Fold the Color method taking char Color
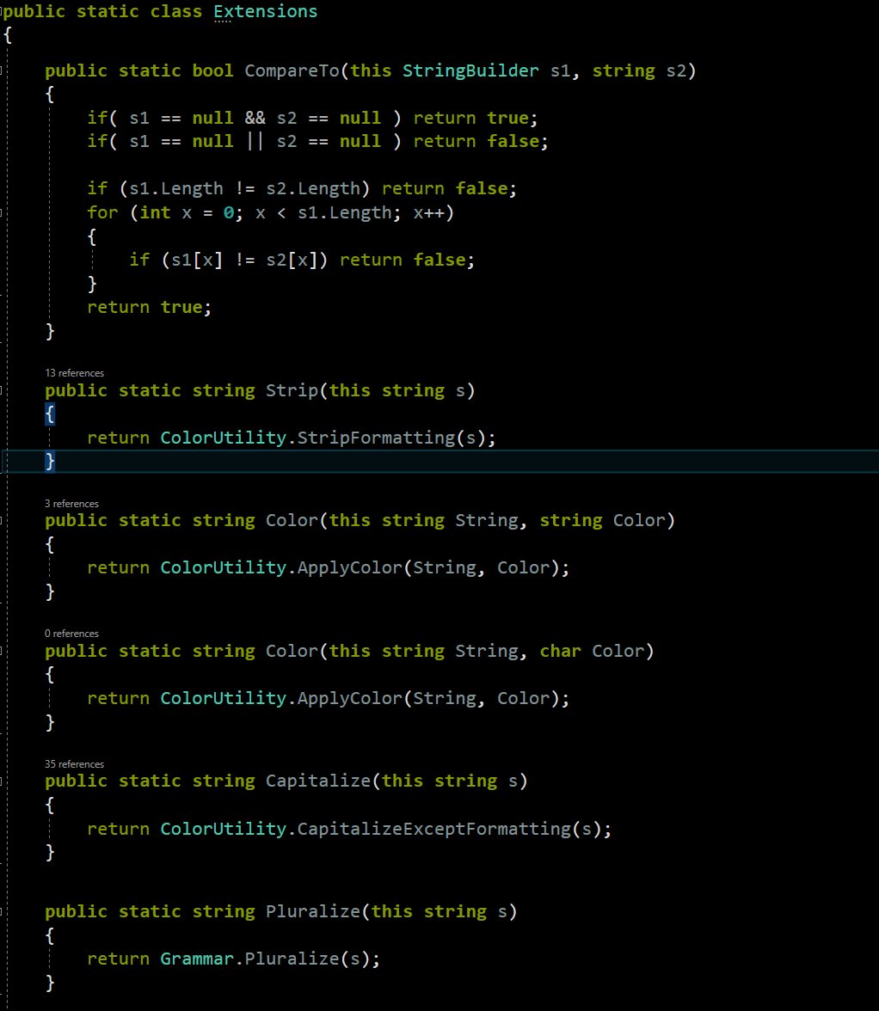The width and height of the screenshot is (879, 1011). pos(3,651)
